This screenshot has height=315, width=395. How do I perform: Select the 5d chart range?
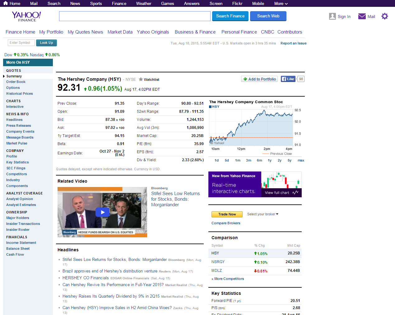pos(227,160)
